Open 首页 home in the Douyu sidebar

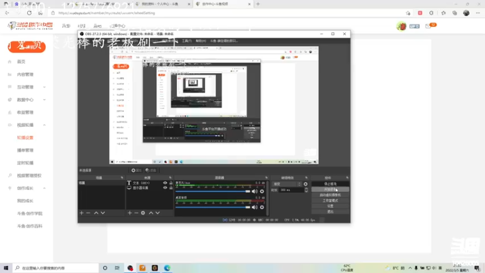click(21, 62)
